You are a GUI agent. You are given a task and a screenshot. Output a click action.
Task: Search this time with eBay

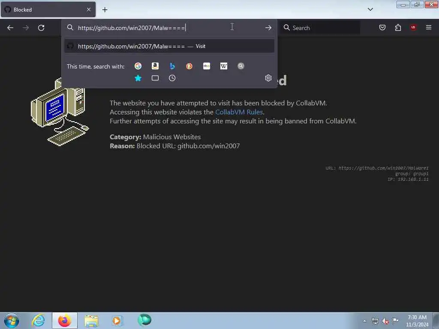point(207,66)
